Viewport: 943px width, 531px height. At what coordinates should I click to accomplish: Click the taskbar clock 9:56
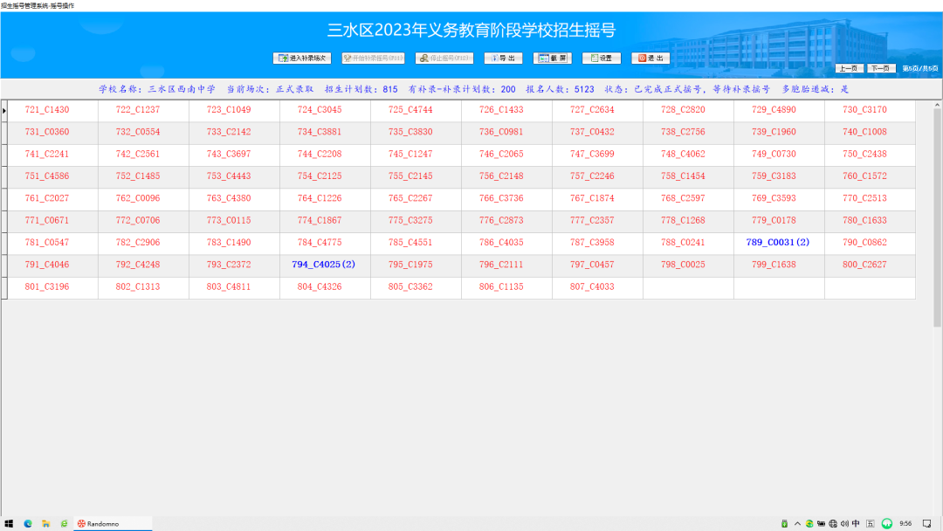905,524
